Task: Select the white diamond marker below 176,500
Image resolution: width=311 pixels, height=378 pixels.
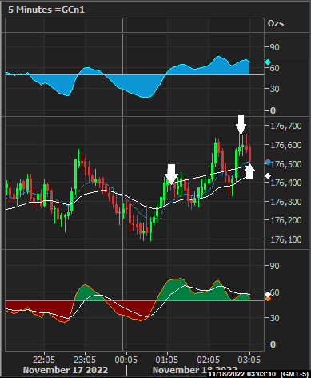Action: point(268,175)
